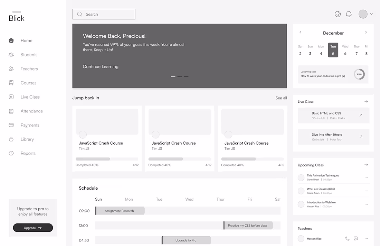Image resolution: width=380 pixels, height=246 pixels.
Task: Open Basic HTML and CSS class arrow icon
Action: pyautogui.click(x=361, y=115)
